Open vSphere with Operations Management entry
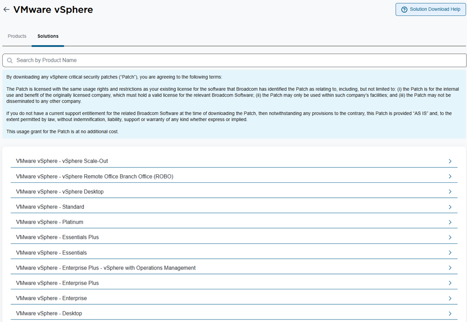The image size is (467, 322). point(106,268)
